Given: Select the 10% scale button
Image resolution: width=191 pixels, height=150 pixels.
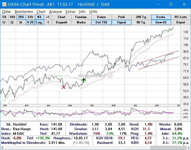Looking at the screenshot, I should coord(12,17).
